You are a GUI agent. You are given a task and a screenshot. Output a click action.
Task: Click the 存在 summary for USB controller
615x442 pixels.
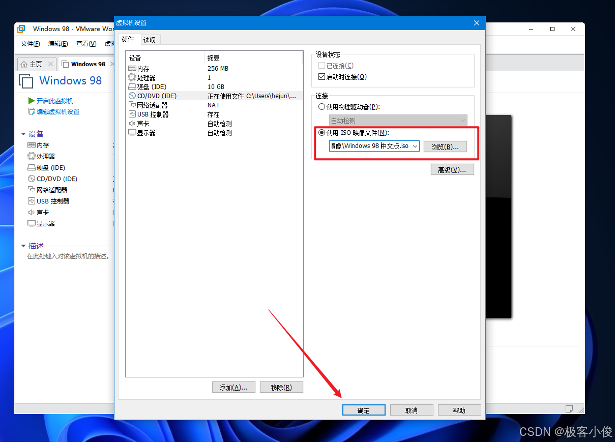pos(213,114)
